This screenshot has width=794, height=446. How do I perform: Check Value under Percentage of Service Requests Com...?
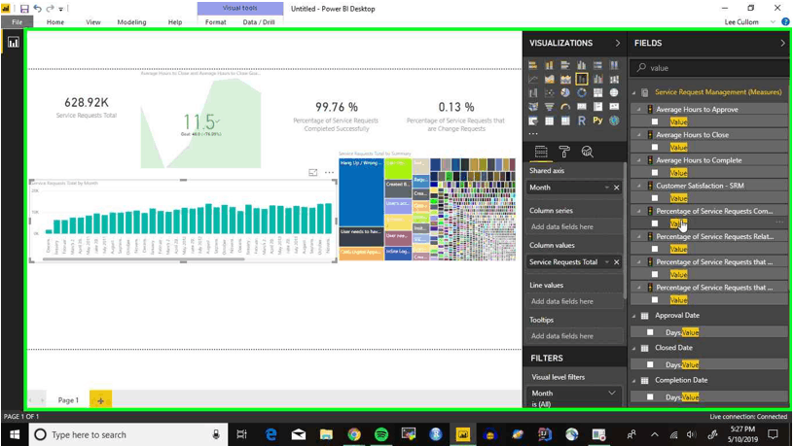coord(655,223)
